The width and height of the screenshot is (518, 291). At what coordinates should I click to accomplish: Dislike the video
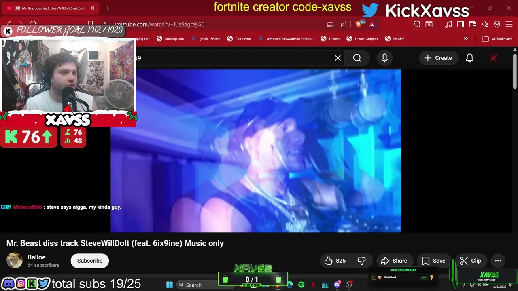[362, 261]
